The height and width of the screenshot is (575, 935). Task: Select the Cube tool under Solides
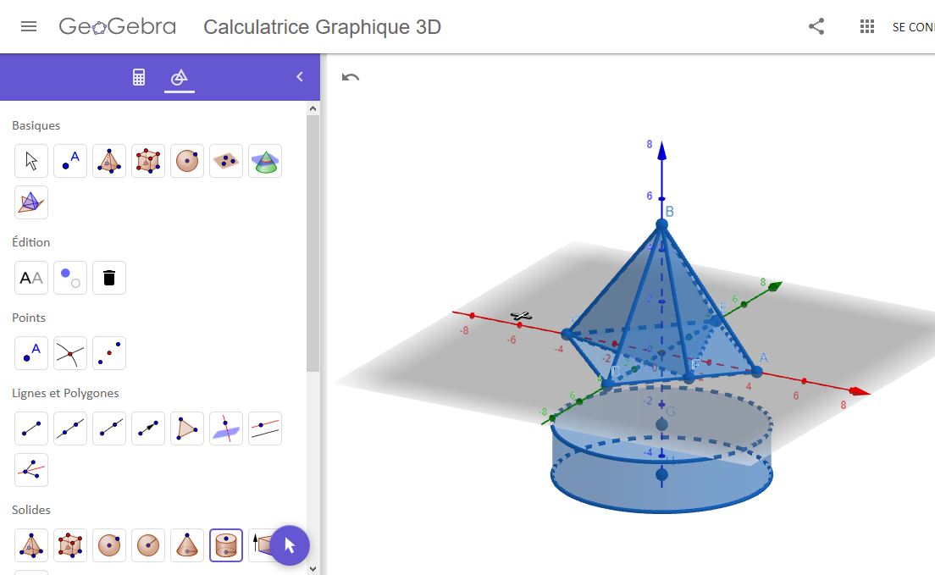coord(70,545)
